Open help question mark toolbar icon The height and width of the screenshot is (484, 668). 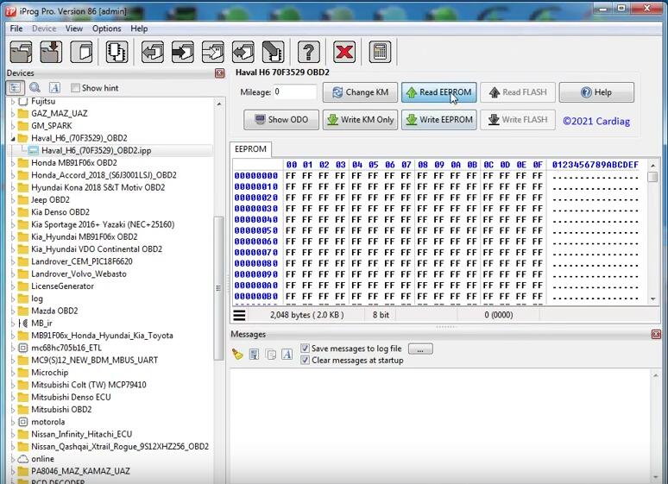pyautogui.click(x=309, y=52)
